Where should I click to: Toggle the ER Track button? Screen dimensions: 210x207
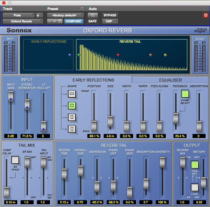coord(15,160)
